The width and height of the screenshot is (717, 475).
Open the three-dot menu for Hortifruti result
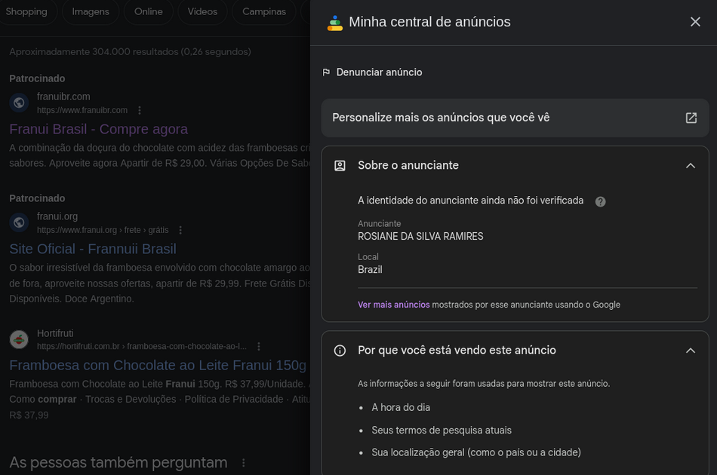tap(259, 347)
